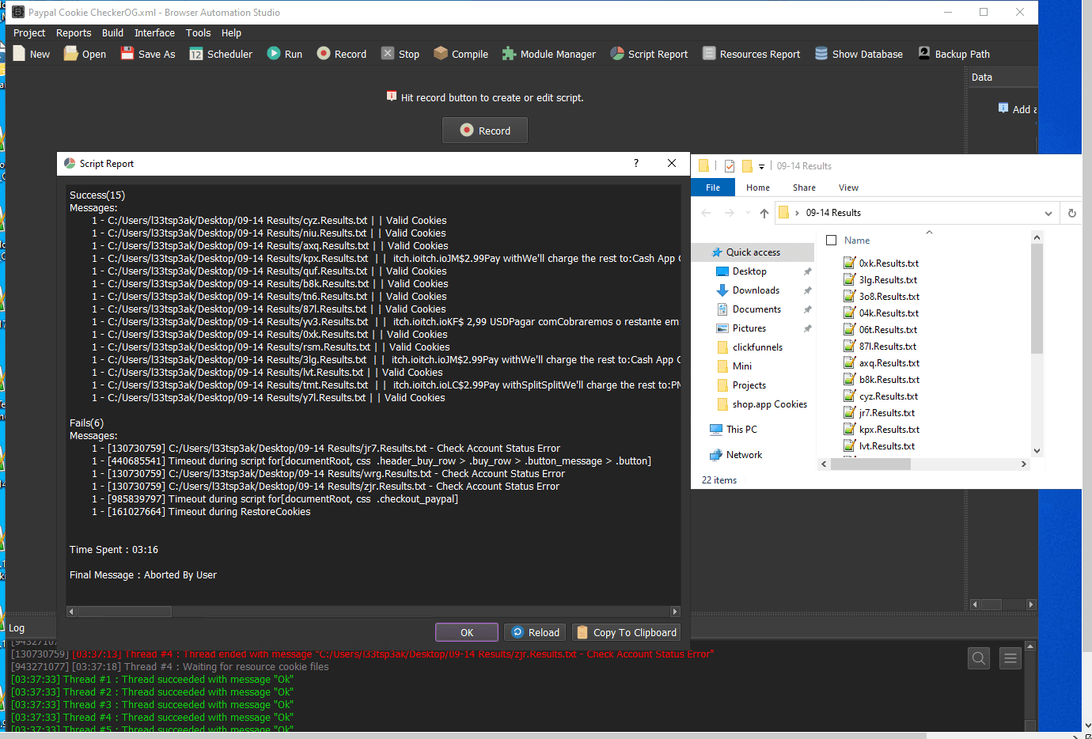Click the help question mark in Script Report
This screenshot has width=1092, height=739.
[636, 163]
